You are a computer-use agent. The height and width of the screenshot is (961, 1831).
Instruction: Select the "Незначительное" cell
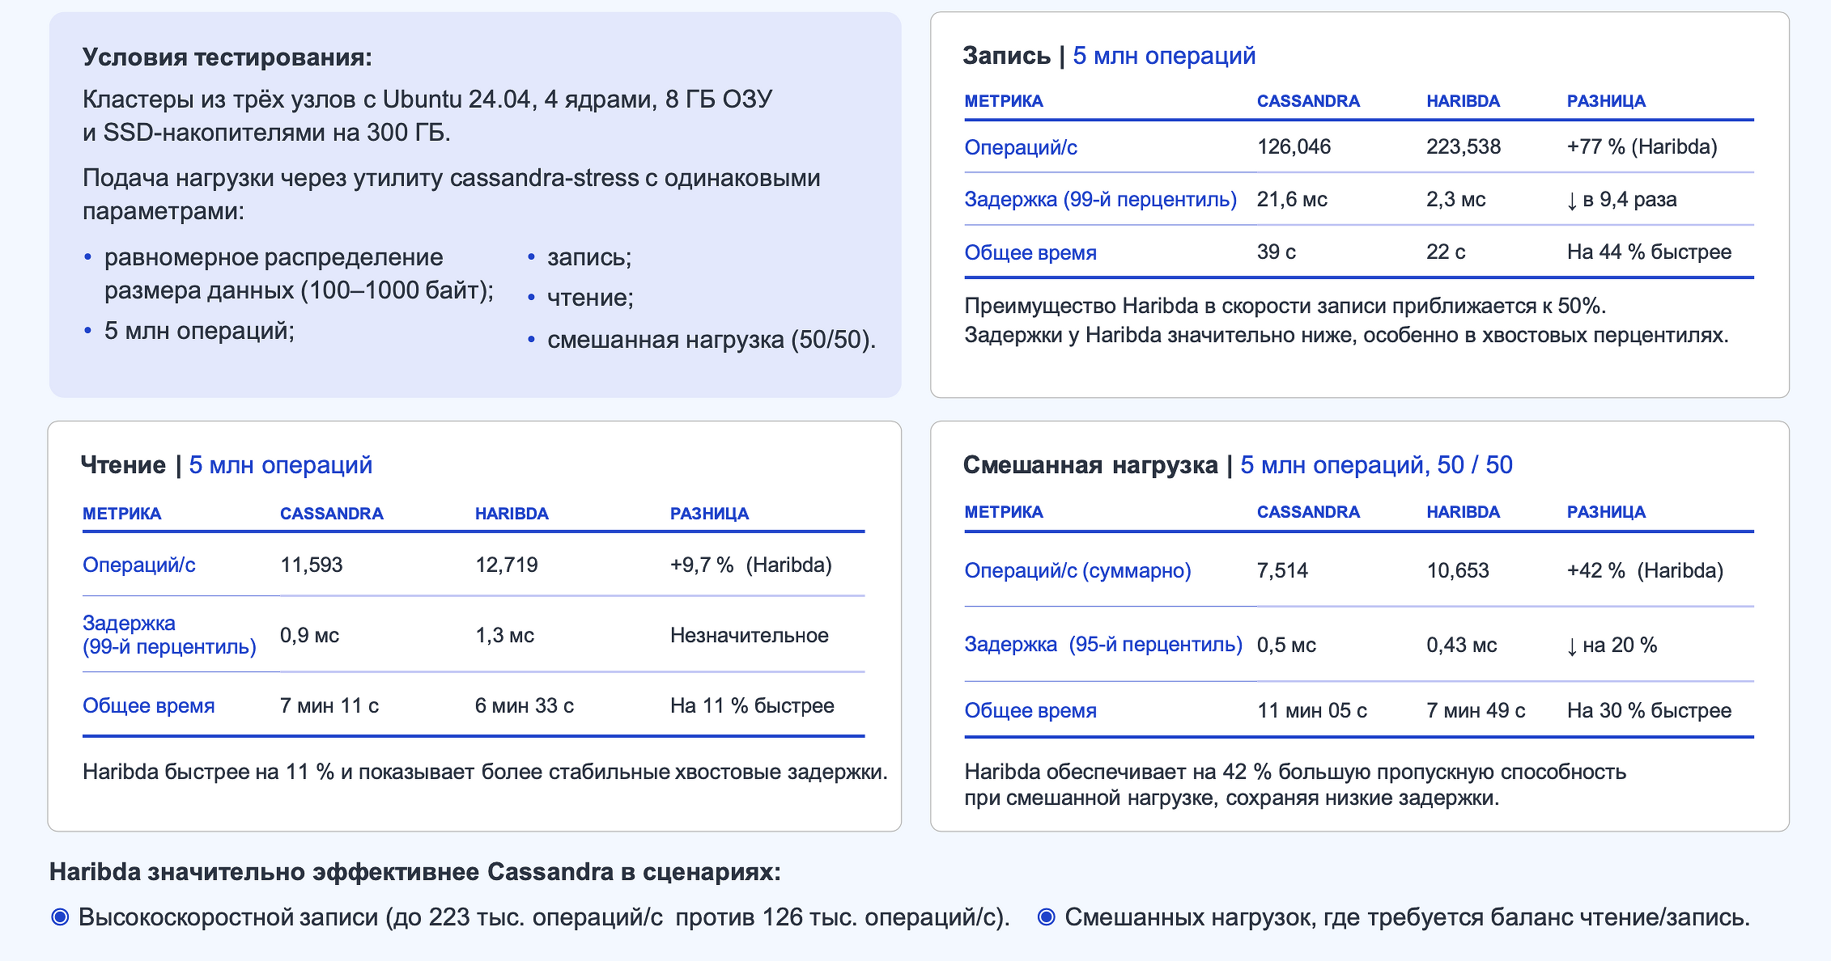tap(750, 635)
